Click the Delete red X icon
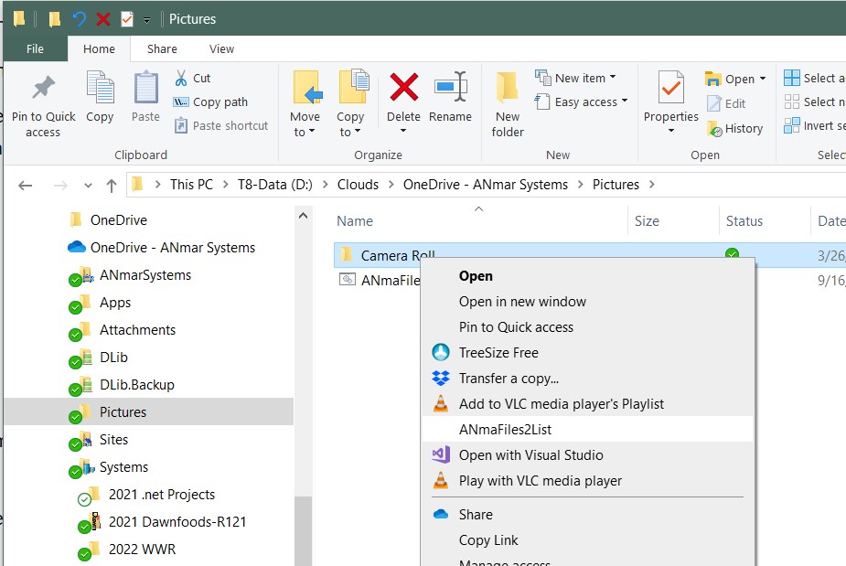This screenshot has height=566, width=846. pos(403,89)
